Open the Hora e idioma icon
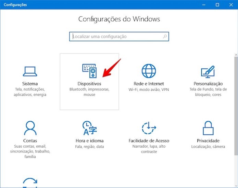Viewport: 238px width, 188px height. [90, 128]
